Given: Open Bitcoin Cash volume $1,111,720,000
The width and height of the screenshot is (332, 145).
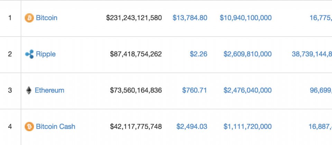Looking at the screenshot, I should [248, 127].
